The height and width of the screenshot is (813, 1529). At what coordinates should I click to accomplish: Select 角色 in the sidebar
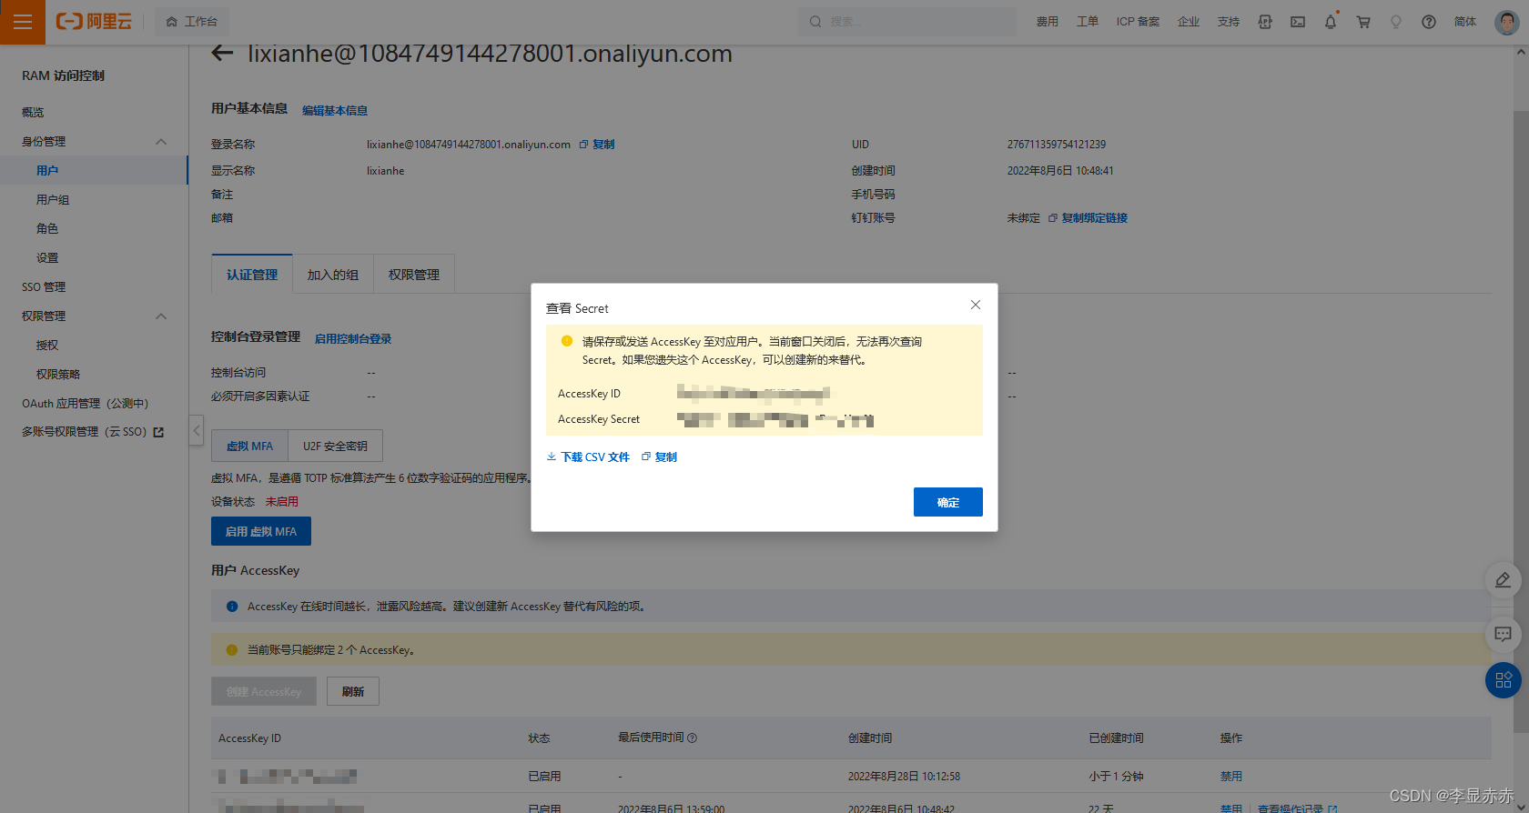(x=47, y=228)
